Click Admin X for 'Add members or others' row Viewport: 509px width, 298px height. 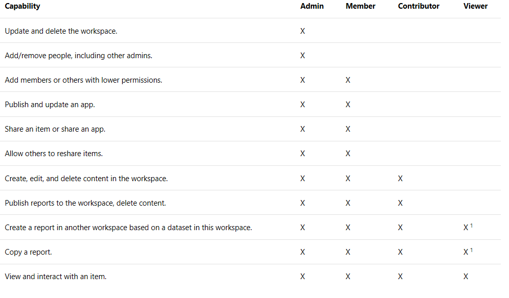(303, 80)
